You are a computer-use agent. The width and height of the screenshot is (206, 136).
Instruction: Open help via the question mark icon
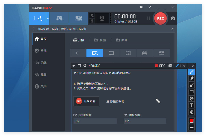(x=149, y=7)
